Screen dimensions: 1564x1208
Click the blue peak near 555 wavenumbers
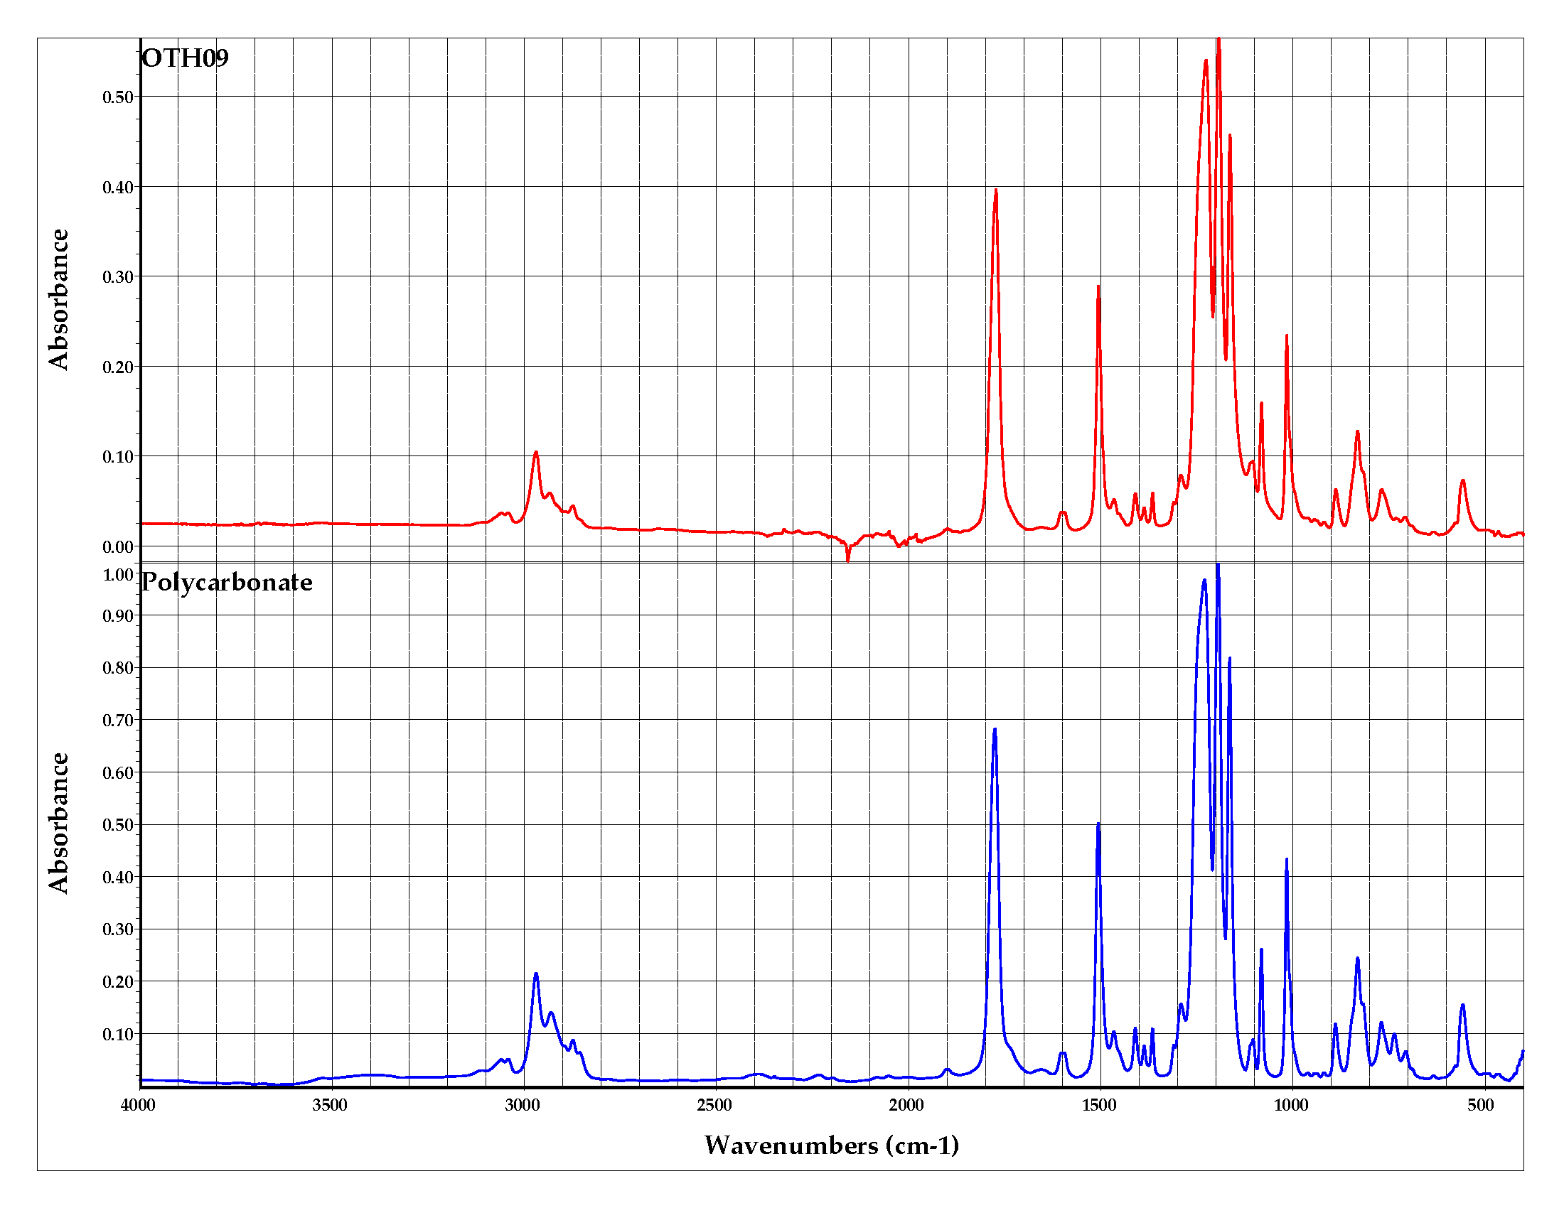1463,1005
